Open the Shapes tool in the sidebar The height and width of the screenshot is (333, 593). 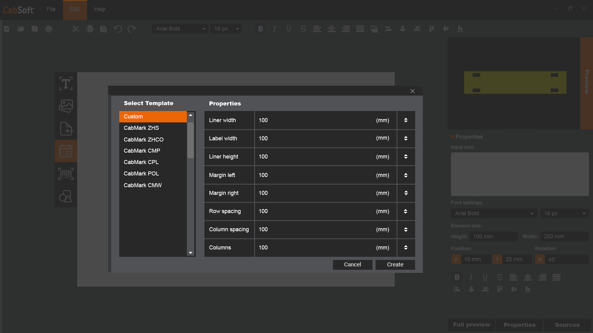pos(65,196)
